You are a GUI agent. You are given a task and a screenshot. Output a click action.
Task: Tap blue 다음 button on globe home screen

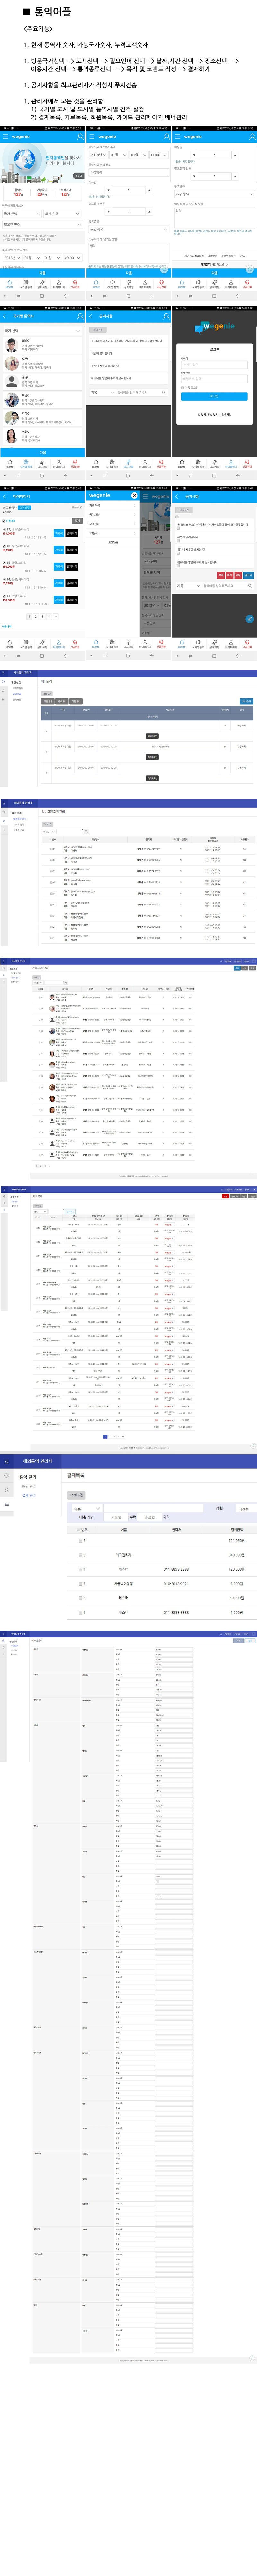point(43,273)
